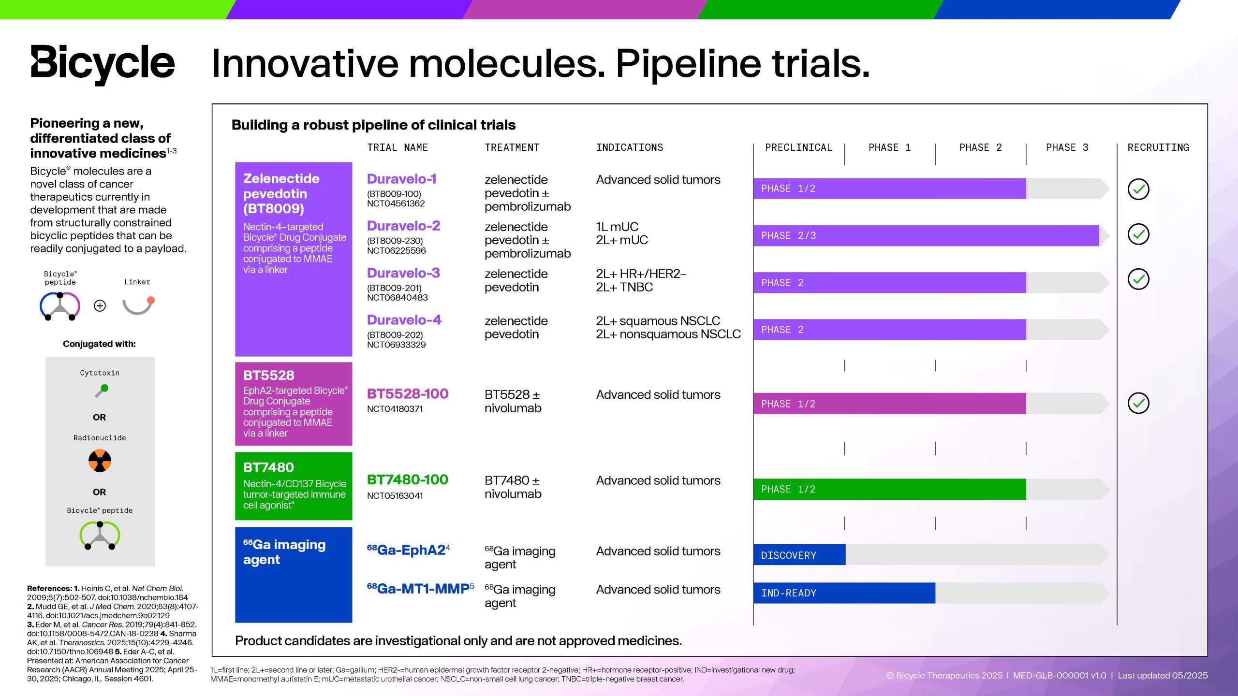Click the recruiting checkmark for Duravelo-3
The image size is (1238, 696).
point(1138,279)
